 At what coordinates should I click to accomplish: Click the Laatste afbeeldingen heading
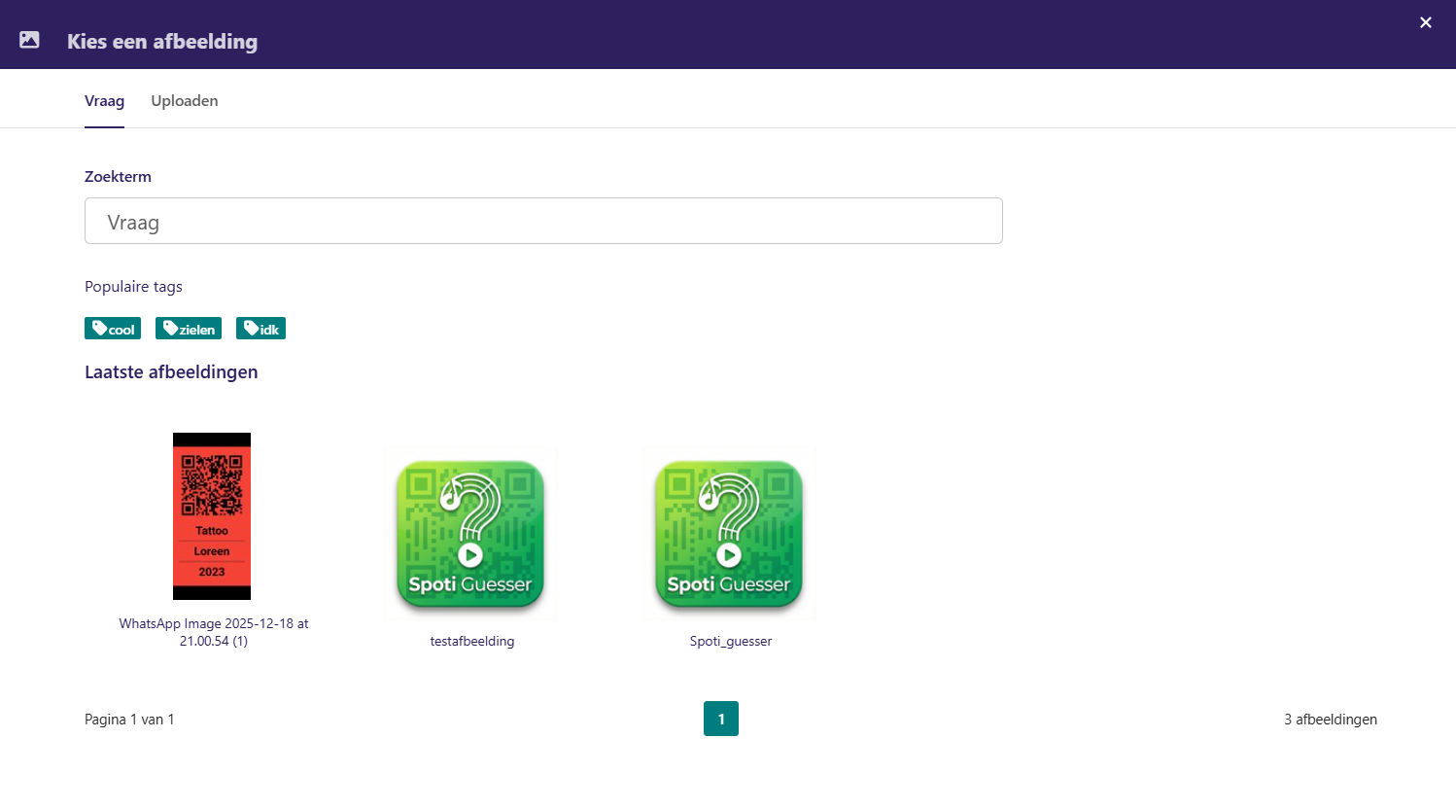coord(171,372)
